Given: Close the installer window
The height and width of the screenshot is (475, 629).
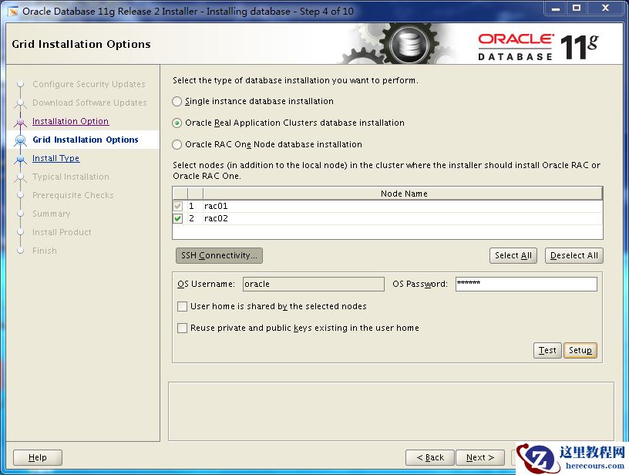Looking at the screenshot, I should (605, 8).
